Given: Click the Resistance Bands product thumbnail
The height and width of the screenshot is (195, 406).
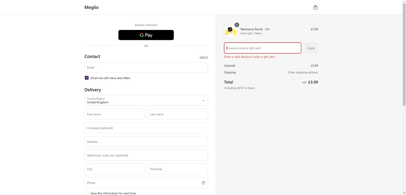Looking at the screenshot, I should coord(231,31).
